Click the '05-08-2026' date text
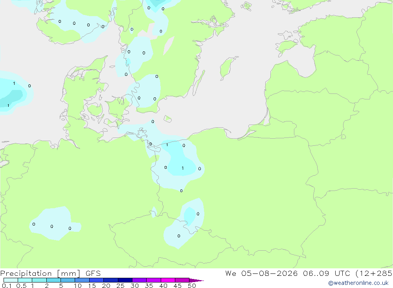Screen dimensions: 393x288 tap(270, 273)
